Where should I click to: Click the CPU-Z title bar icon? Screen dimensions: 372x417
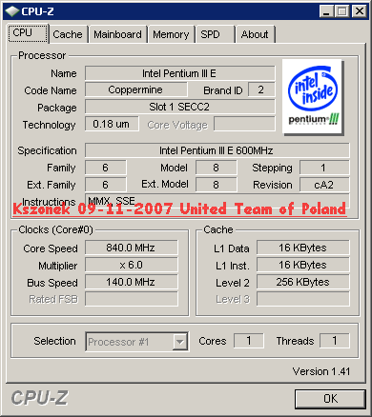coord(12,11)
